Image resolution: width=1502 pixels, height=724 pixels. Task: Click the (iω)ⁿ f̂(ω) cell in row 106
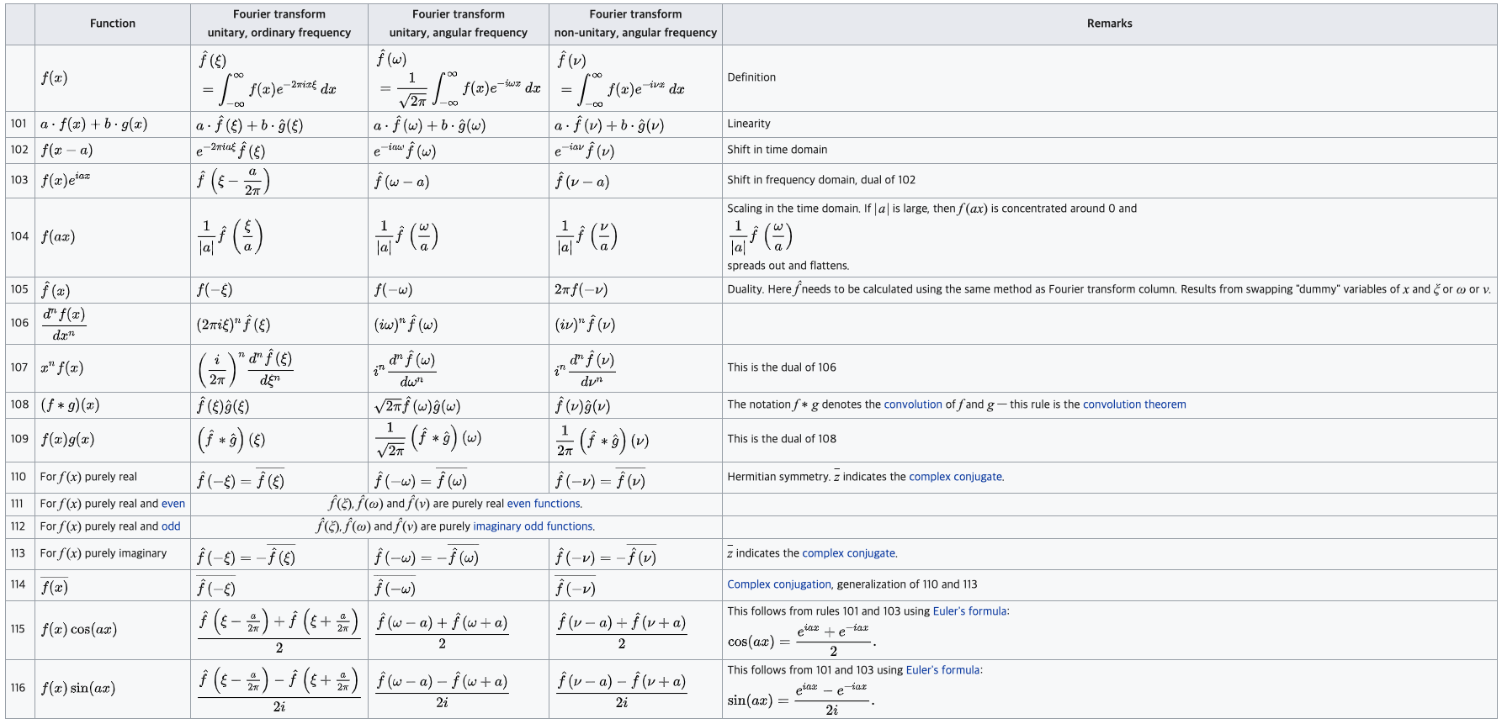coord(459,324)
